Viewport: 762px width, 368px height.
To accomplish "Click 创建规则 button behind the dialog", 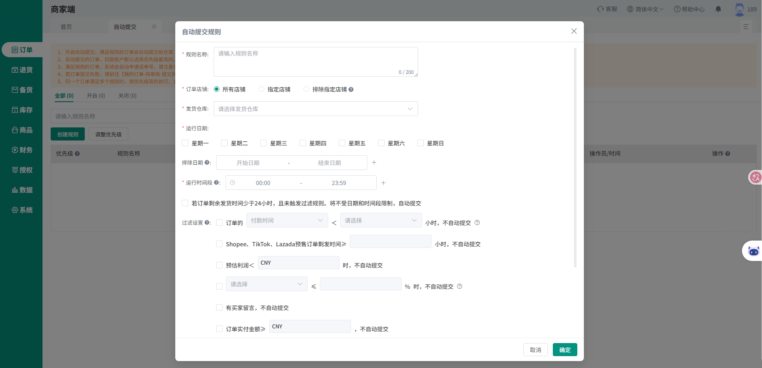I will click(68, 134).
